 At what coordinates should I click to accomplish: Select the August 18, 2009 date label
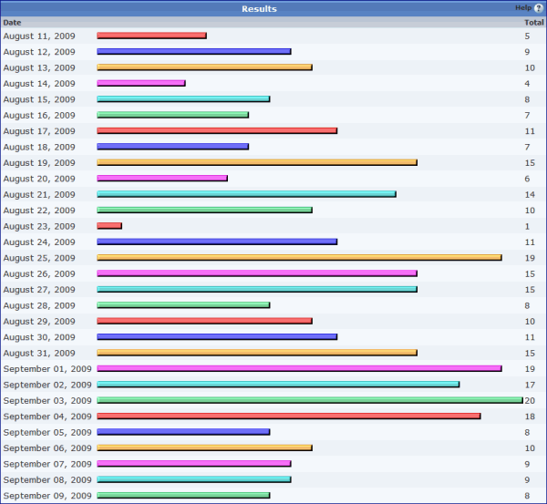pos(39,147)
